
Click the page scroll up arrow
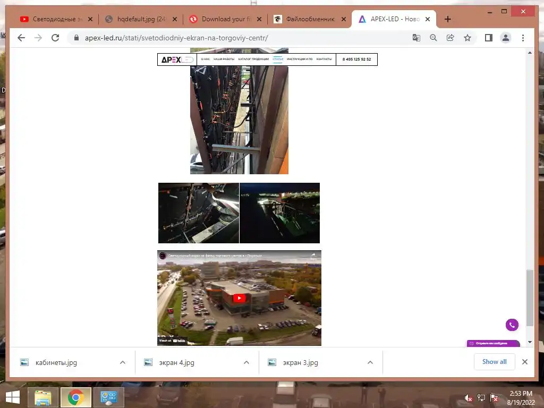click(530, 53)
